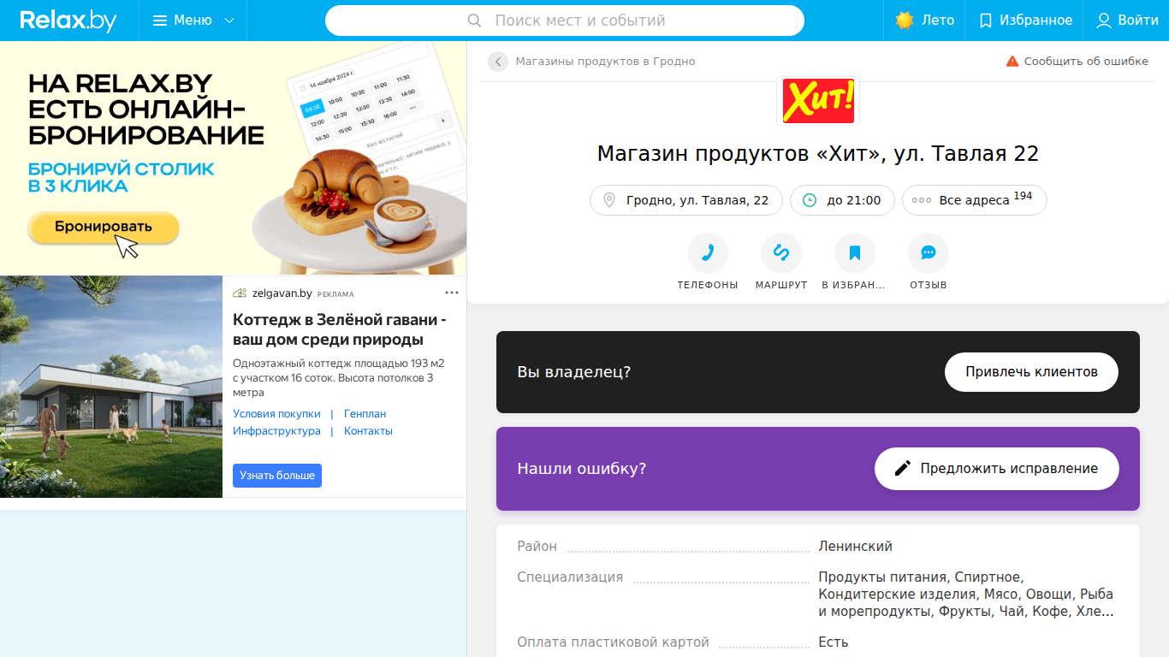
Task: Click the Ленинский district value
Action: click(855, 547)
